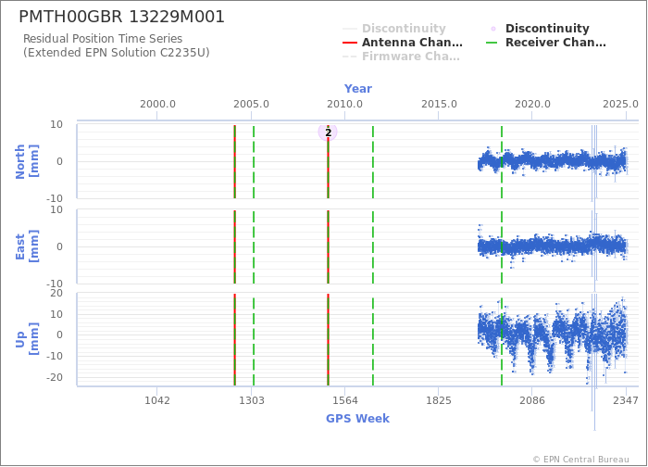Click the 2018 receiver change line in North plot
This screenshot has height=467, width=648.
click(502, 162)
